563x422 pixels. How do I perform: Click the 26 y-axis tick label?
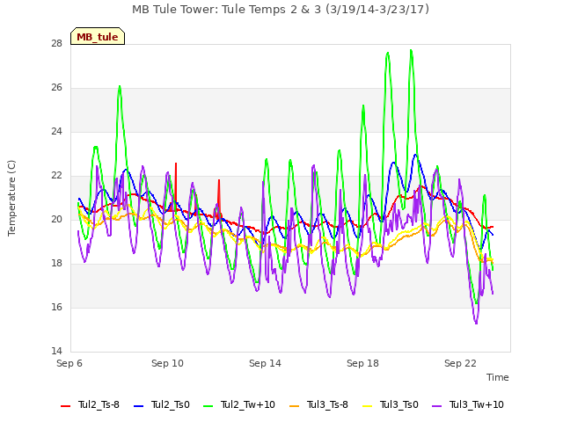click(56, 88)
